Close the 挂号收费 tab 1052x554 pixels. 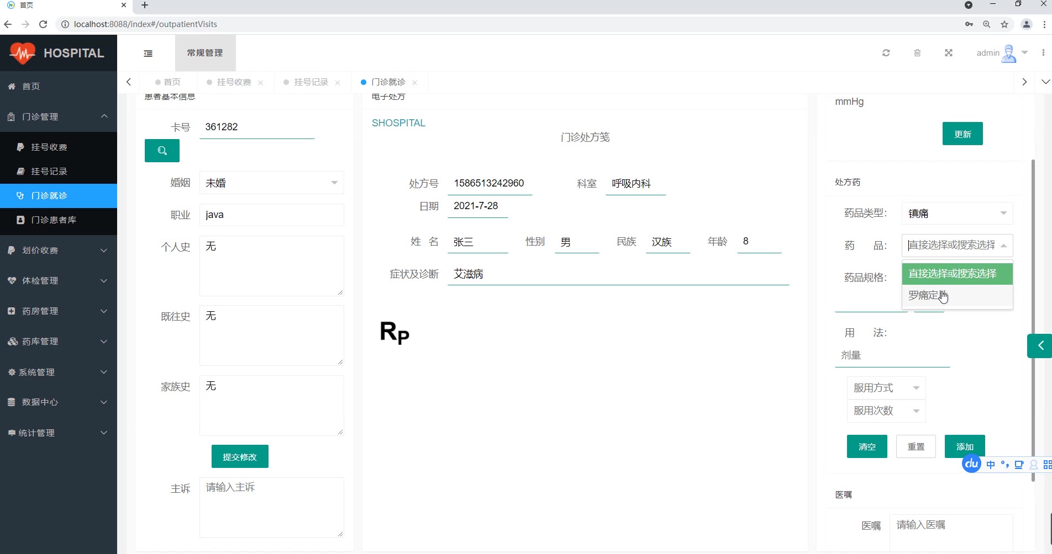[260, 83]
